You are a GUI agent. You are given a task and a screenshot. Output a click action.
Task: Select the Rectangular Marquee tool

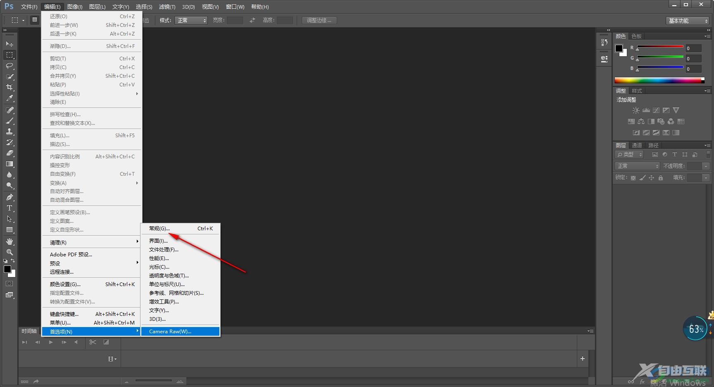pyautogui.click(x=10, y=55)
